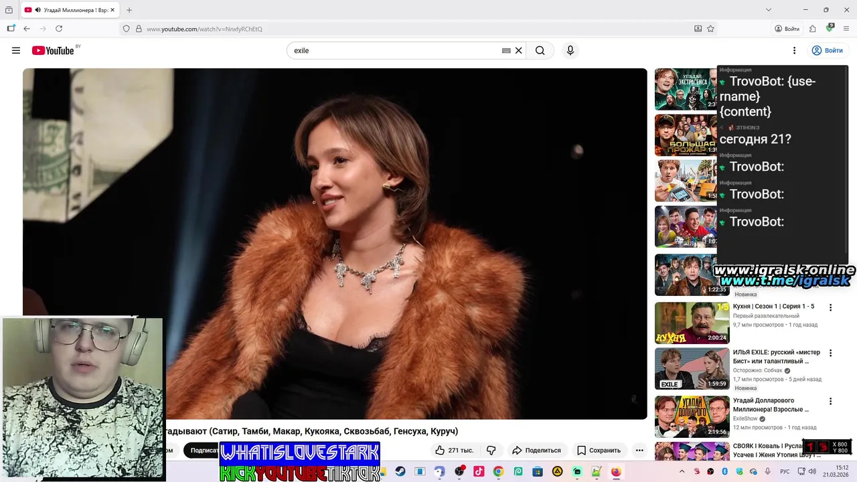Click channel name 'ExileShow'
The width and height of the screenshot is (857, 482).
click(x=746, y=418)
